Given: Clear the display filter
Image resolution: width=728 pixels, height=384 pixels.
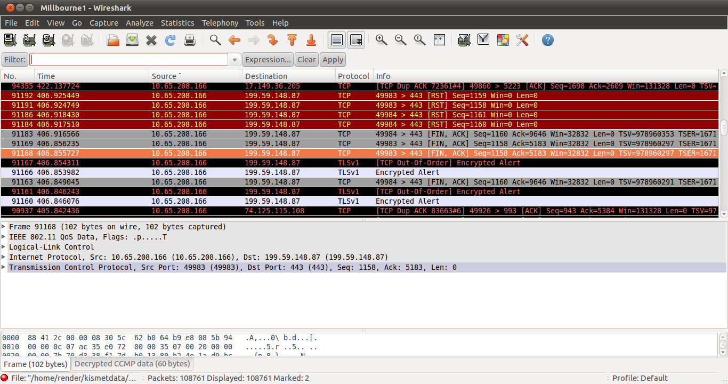Looking at the screenshot, I should pyautogui.click(x=306, y=60).
